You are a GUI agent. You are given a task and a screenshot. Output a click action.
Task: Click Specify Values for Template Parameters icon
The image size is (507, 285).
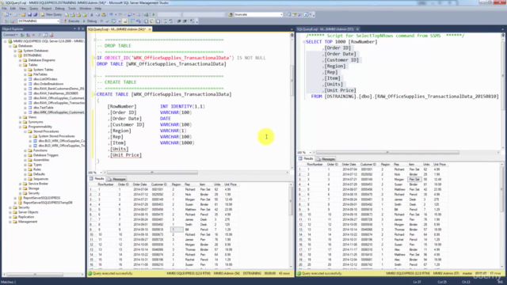tap(192, 21)
